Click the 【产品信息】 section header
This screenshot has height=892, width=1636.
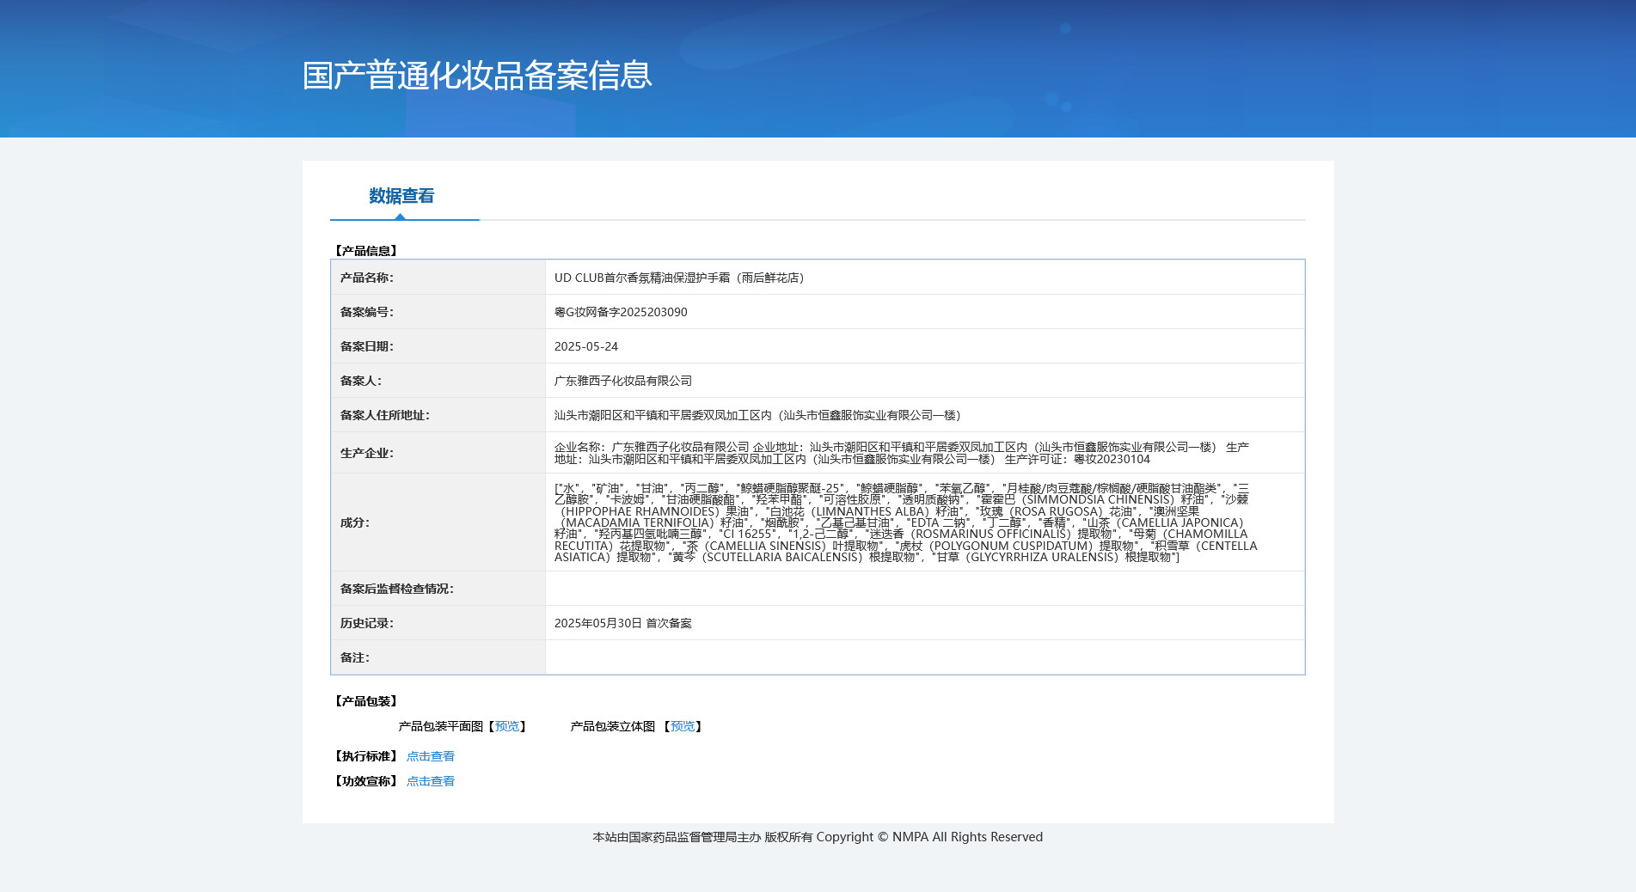click(365, 251)
